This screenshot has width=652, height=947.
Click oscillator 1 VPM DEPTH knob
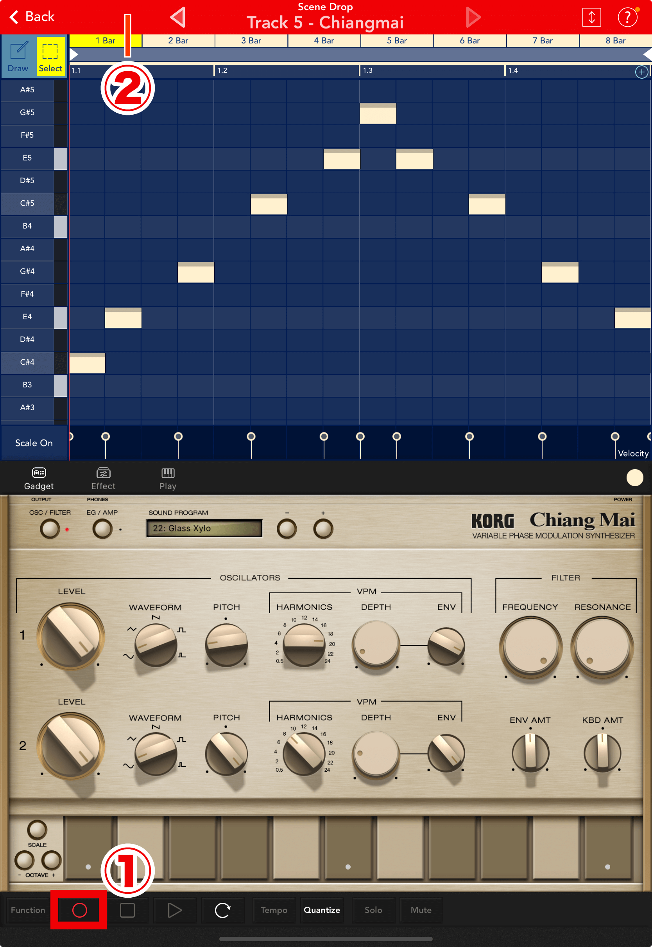376,644
